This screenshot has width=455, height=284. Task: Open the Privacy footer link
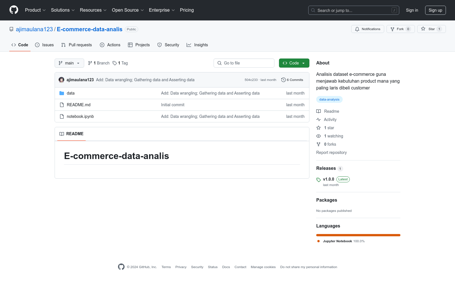(181, 267)
